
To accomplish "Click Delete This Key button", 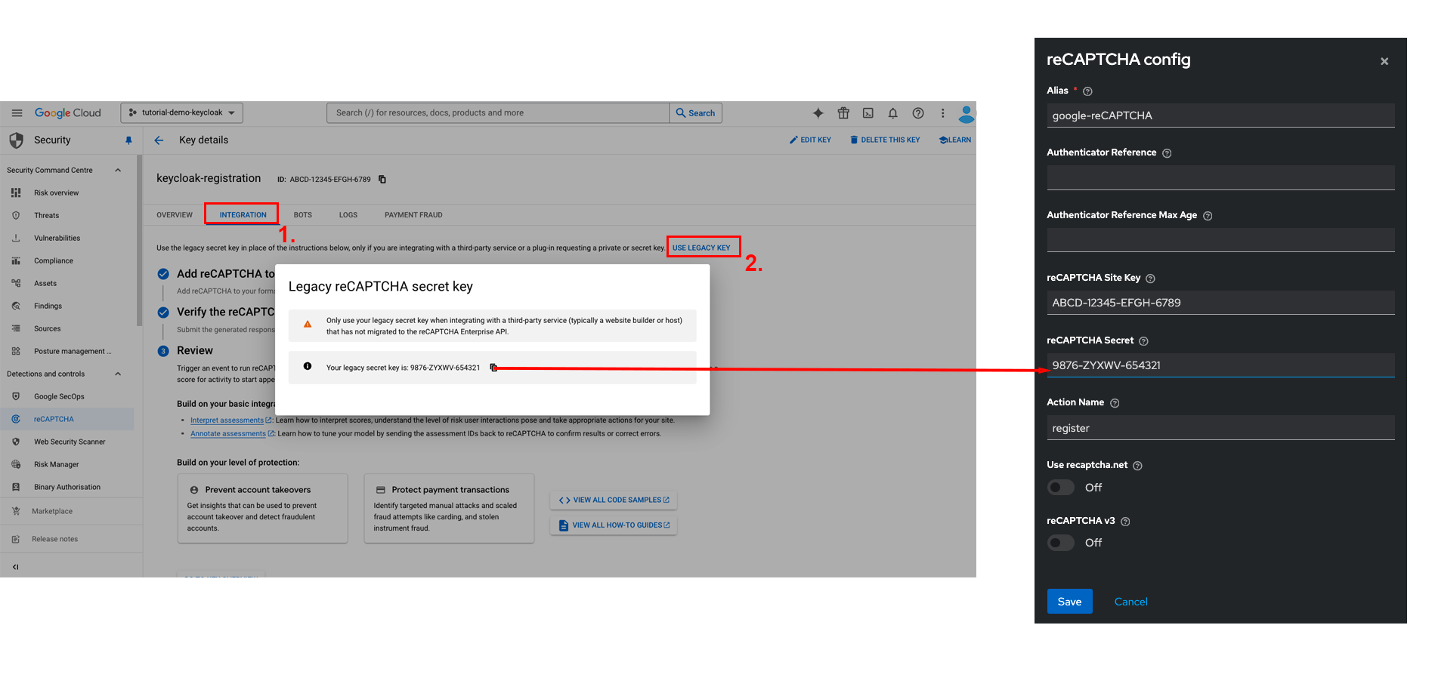I will (x=885, y=140).
